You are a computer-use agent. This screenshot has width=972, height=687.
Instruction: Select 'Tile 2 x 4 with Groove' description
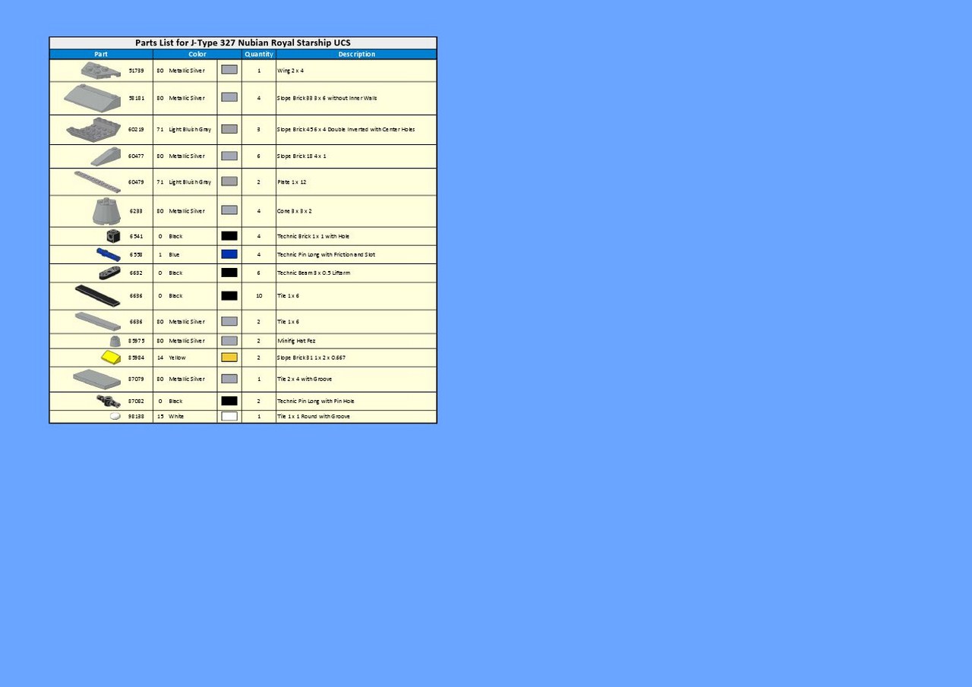[305, 378]
